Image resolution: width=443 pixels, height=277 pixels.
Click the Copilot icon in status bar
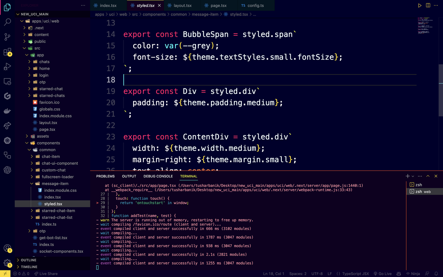pos(399,274)
